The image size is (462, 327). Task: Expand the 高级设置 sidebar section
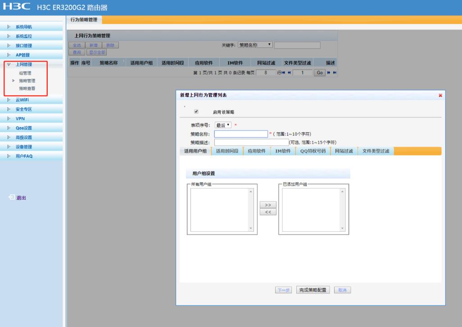point(23,138)
